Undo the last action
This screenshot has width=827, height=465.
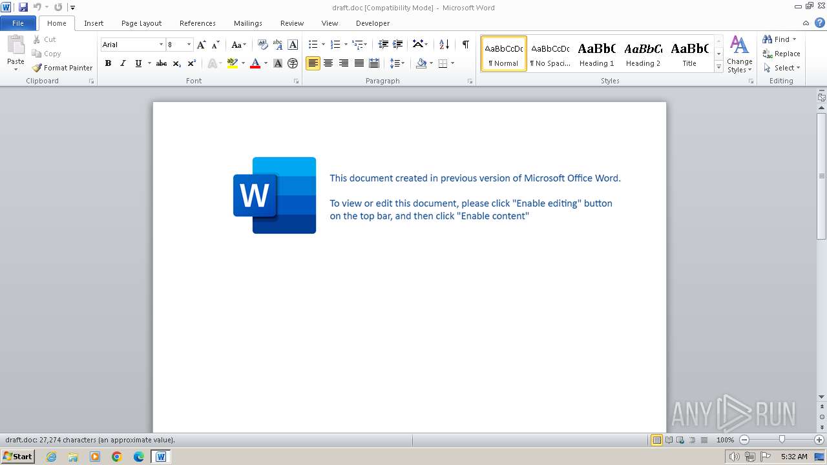click(37, 7)
